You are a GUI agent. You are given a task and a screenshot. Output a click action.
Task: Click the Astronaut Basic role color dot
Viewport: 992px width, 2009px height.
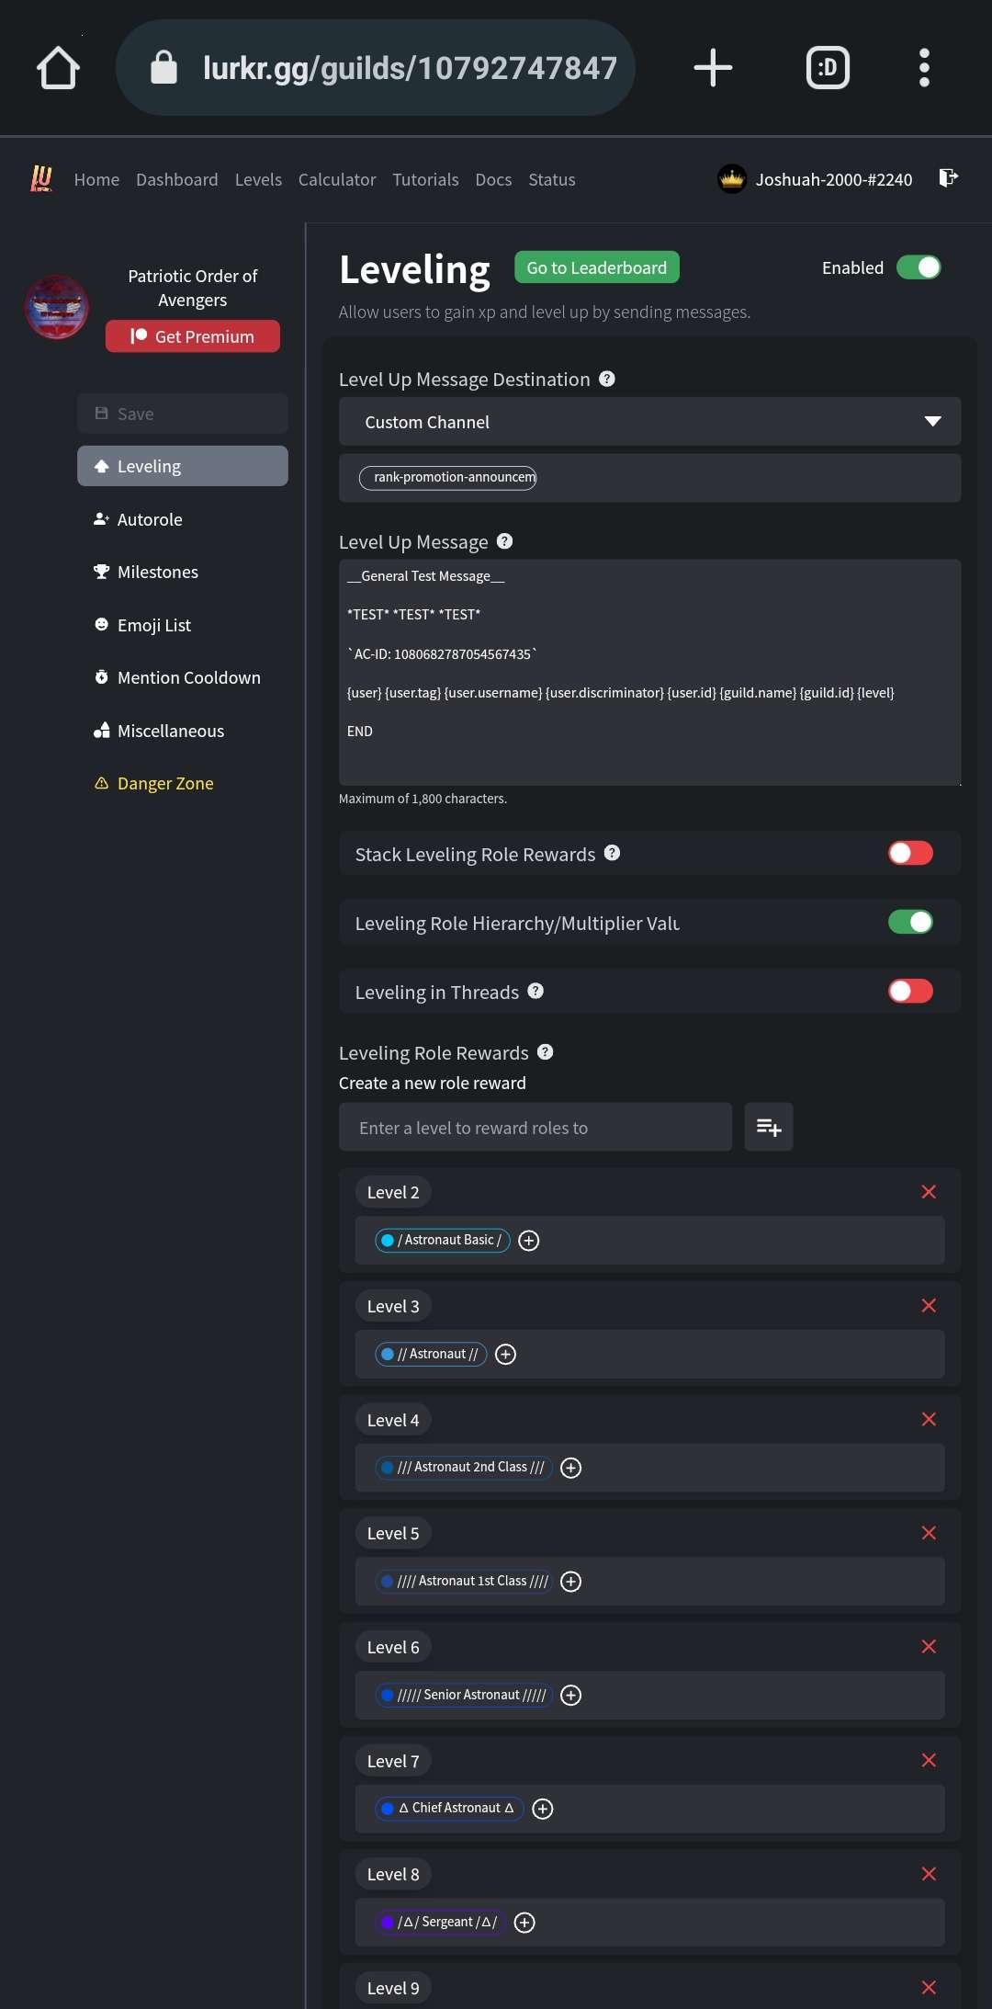388,1240
